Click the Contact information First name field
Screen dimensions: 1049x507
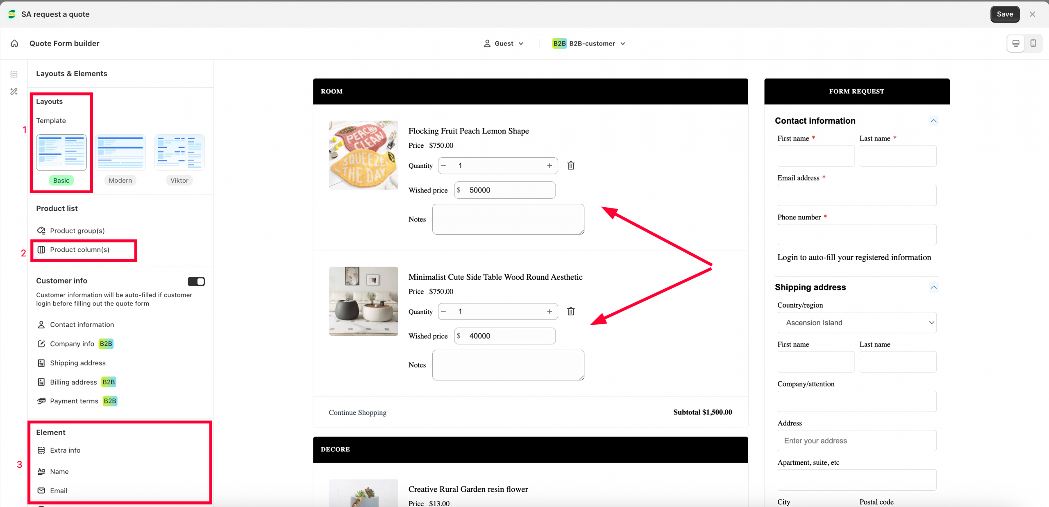click(x=816, y=156)
